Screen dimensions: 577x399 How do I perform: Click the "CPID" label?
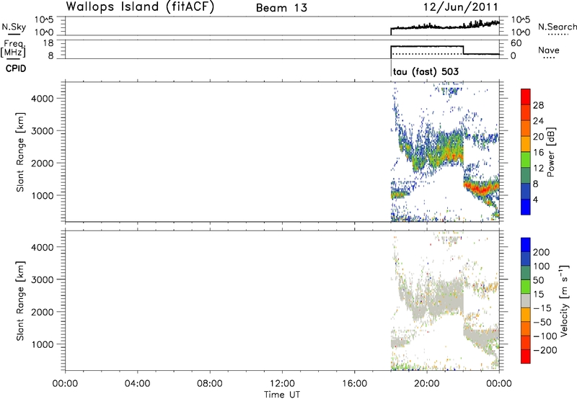[16, 68]
